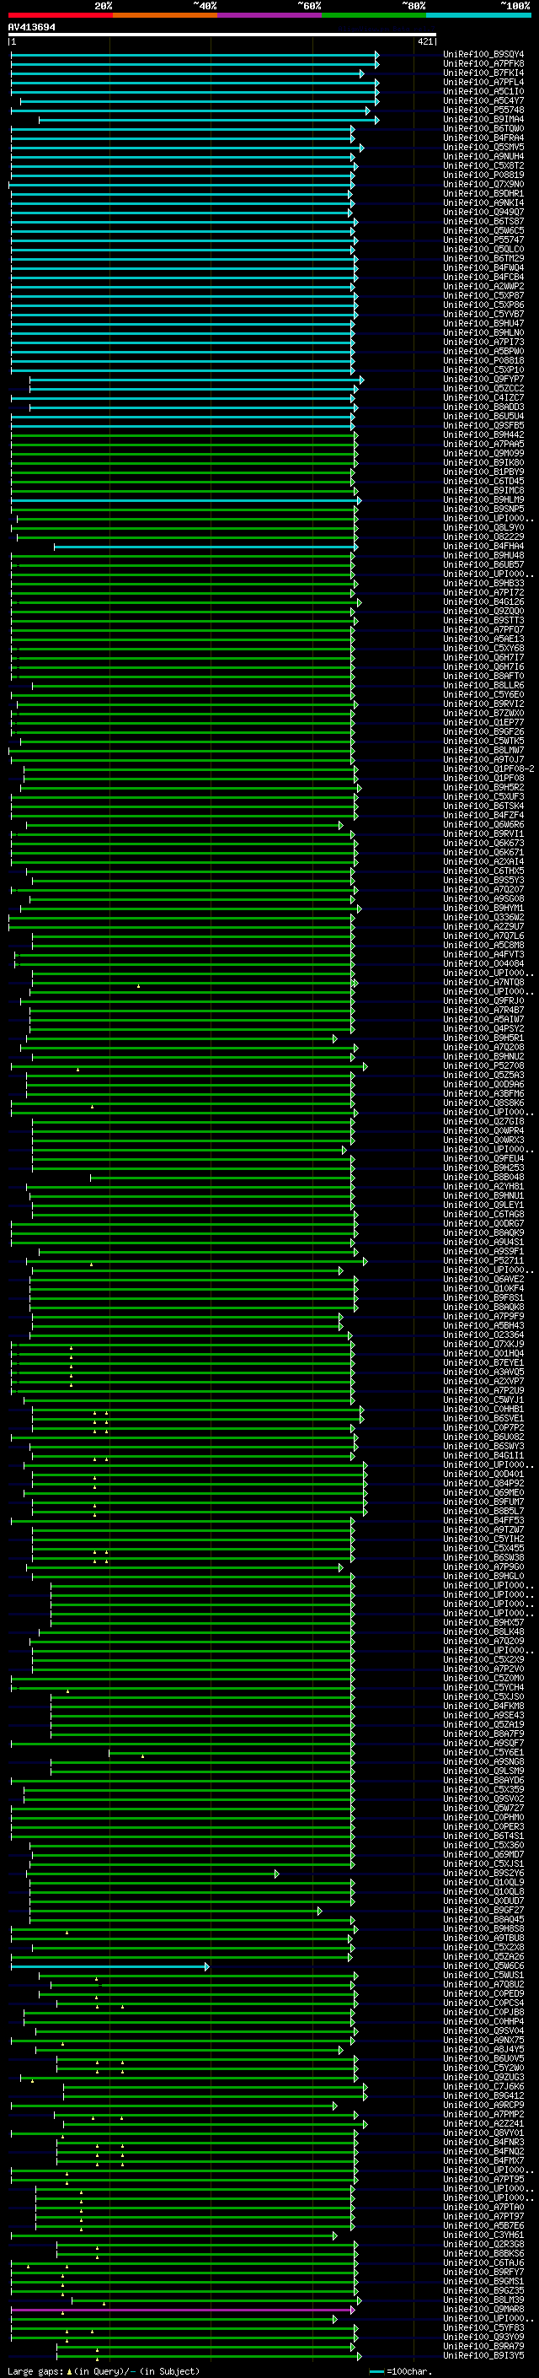Screen dimensions: 539x2378
Task: Select the UniRef100_Q9SFB5 label
Action: pyautogui.click(x=483, y=425)
